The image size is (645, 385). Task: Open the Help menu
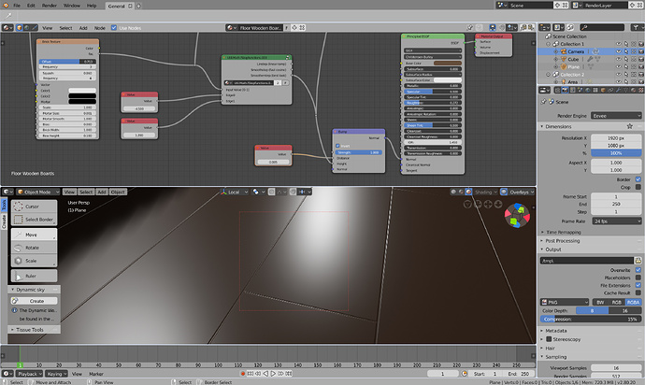tap(92, 6)
